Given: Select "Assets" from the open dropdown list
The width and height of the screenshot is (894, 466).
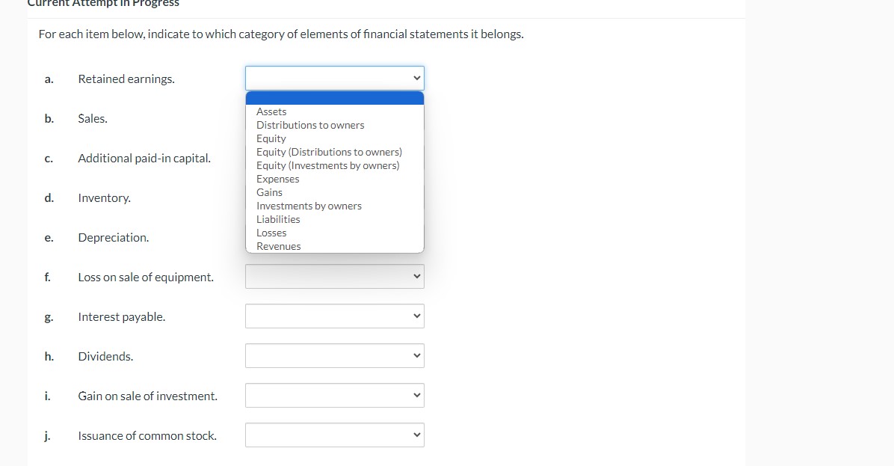Looking at the screenshot, I should [271, 111].
